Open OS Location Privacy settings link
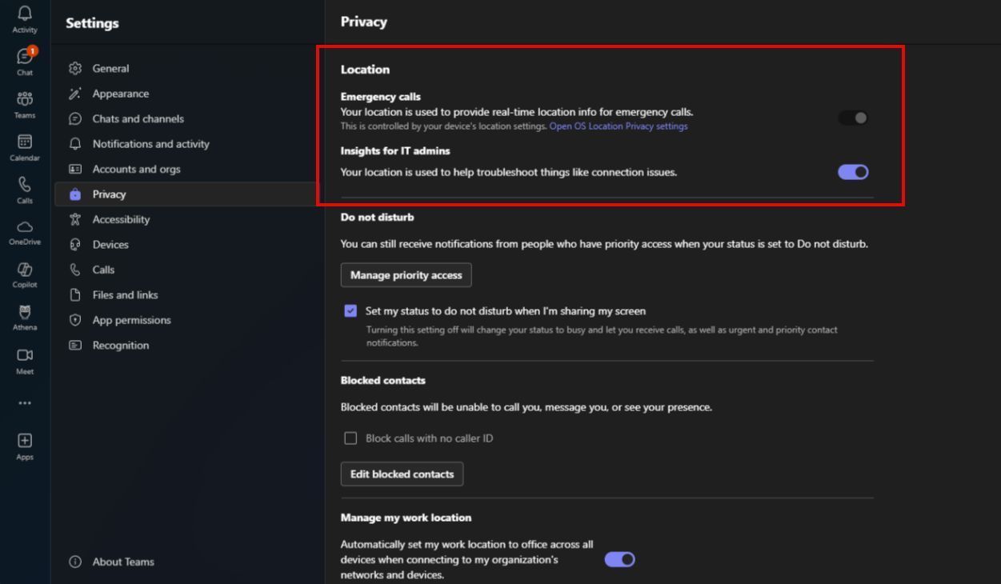The width and height of the screenshot is (1001, 584). 619,126
